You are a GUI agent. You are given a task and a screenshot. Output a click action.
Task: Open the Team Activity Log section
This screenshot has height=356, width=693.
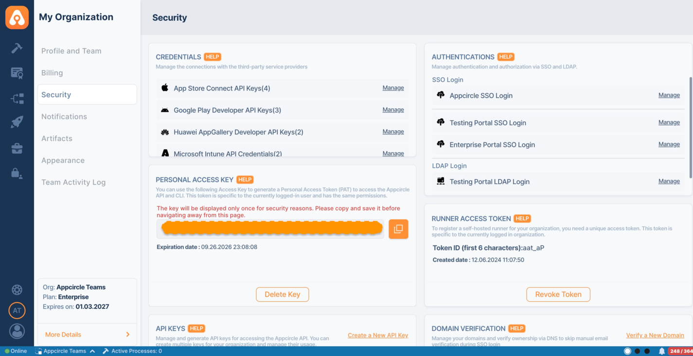click(73, 182)
